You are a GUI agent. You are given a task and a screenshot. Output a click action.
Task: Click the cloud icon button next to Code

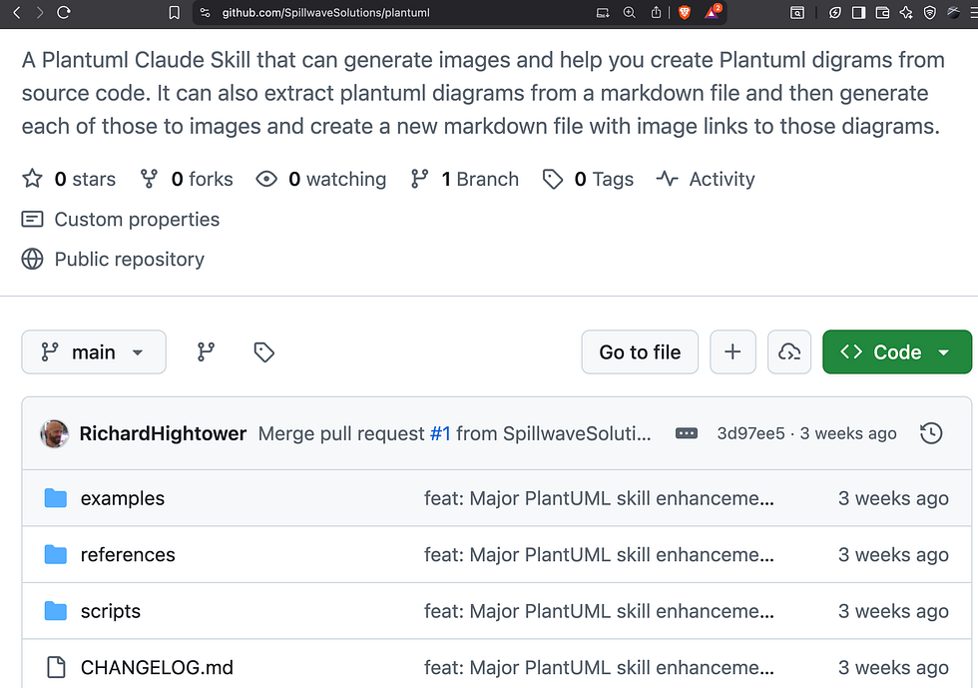click(x=788, y=352)
